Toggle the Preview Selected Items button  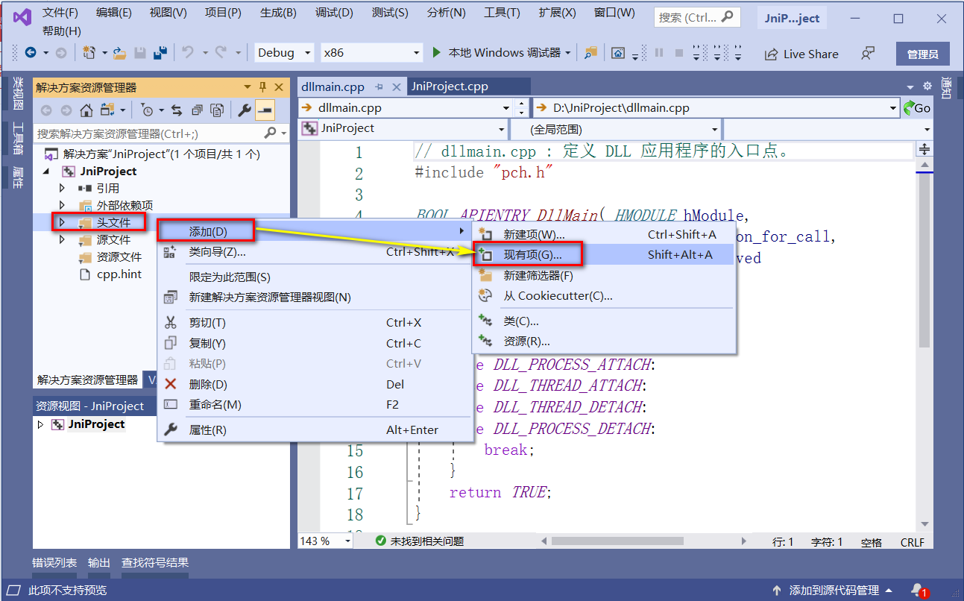pyautogui.click(x=265, y=110)
